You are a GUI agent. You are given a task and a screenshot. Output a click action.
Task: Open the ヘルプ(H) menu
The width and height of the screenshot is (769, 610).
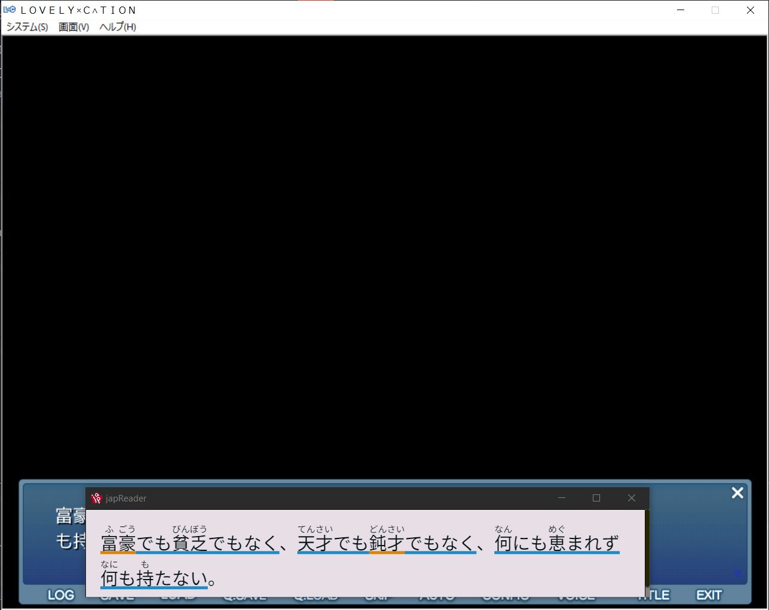click(118, 27)
